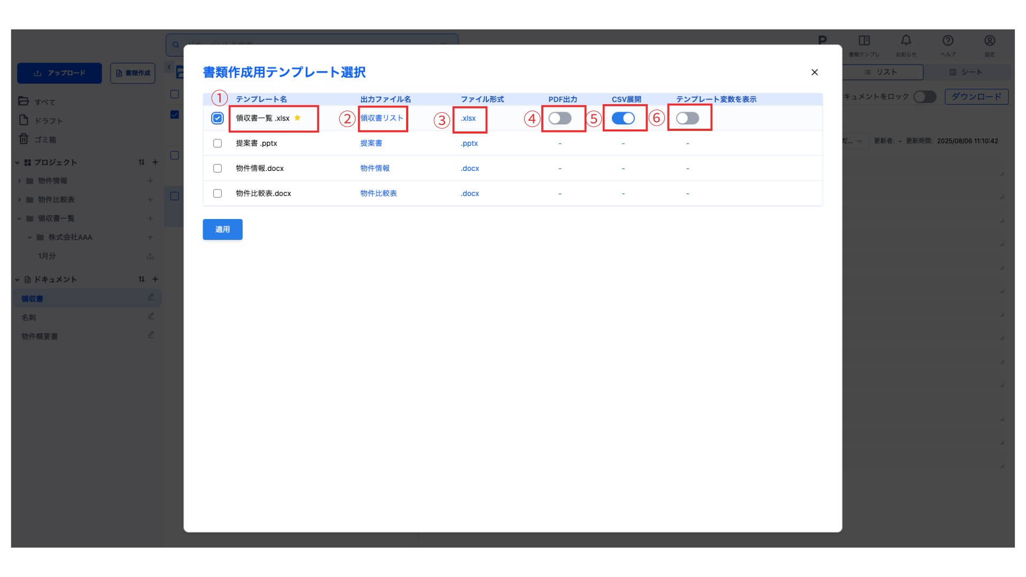
Task: Open the help question-mark icon
Action: [x=947, y=41]
